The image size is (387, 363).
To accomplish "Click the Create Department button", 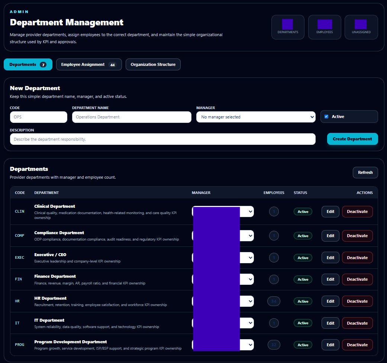I will coord(352,139).
